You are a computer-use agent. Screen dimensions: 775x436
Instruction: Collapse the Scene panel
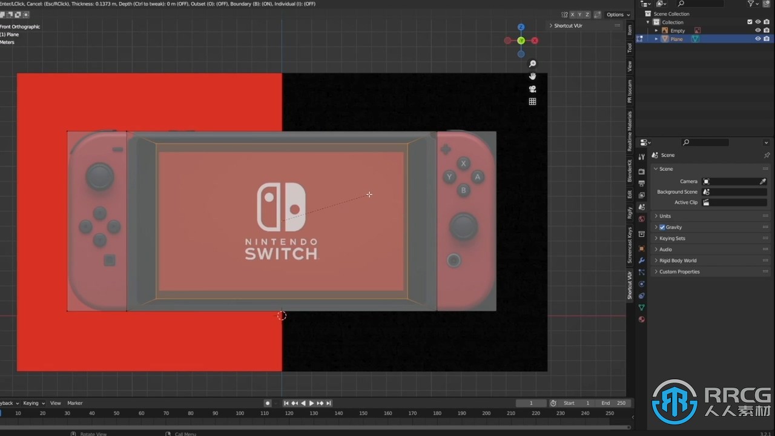coord(711,169)
